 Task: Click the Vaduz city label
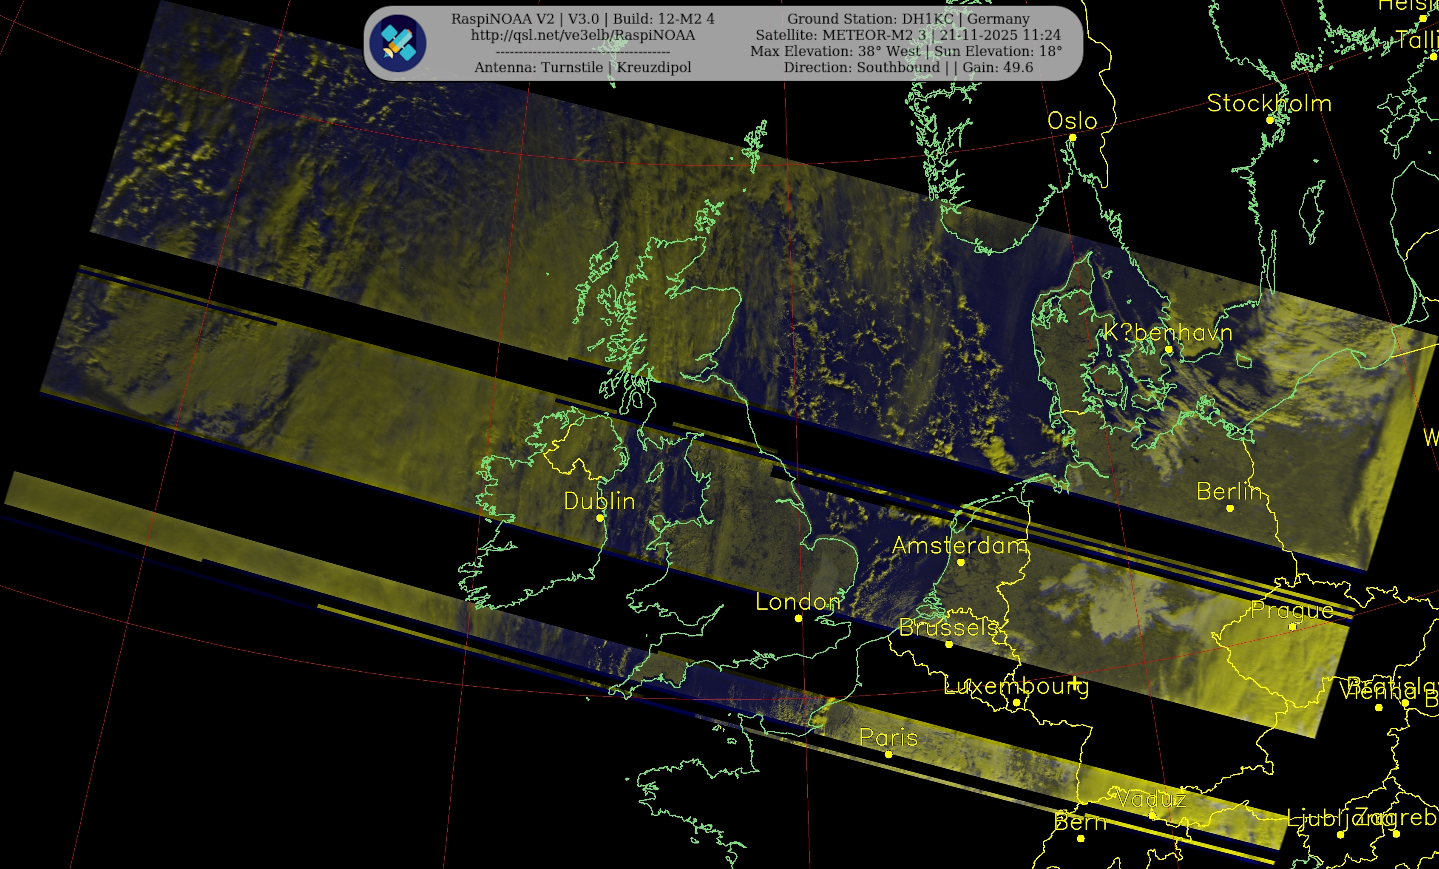tap(1151, 799)
